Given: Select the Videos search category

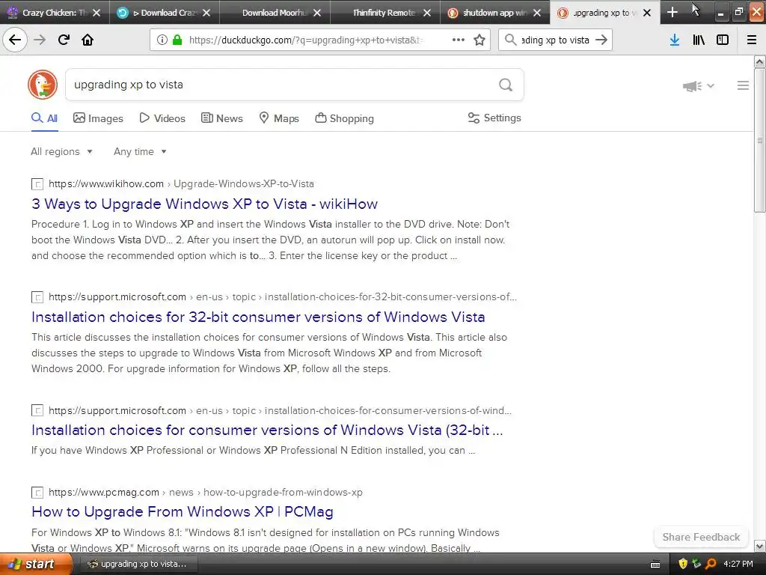Looking at the screenshot, I should pos(162,118).
